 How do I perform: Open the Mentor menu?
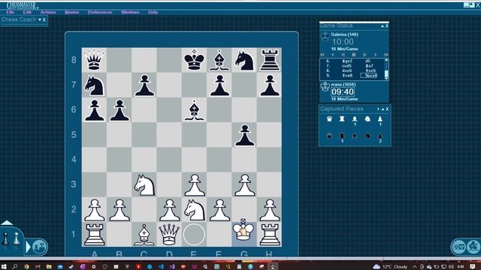tap(72, 12)
